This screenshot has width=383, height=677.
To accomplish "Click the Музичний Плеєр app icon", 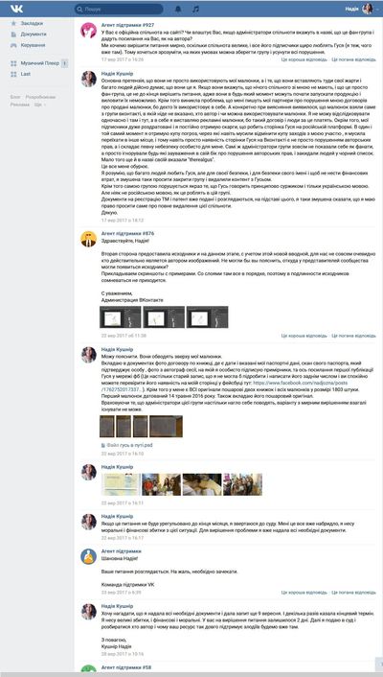I will pyautogui.click(x=13, y=63).
